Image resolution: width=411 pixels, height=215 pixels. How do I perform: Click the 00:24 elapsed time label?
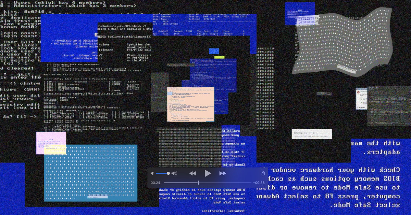click(155, 183)
